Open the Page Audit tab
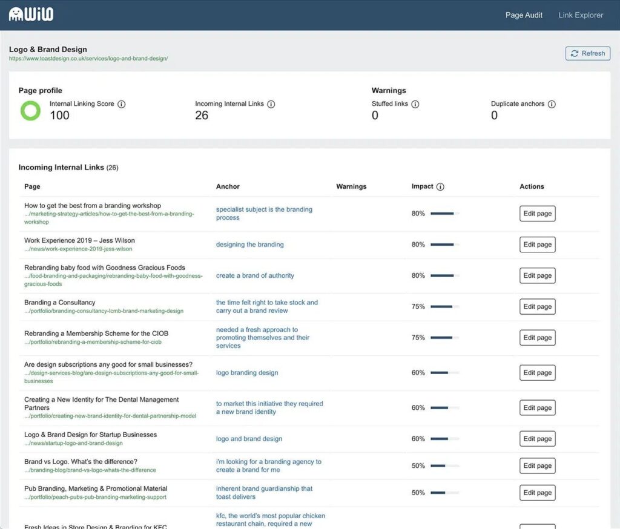The image size is (620, 529). (x=524, y=15)
